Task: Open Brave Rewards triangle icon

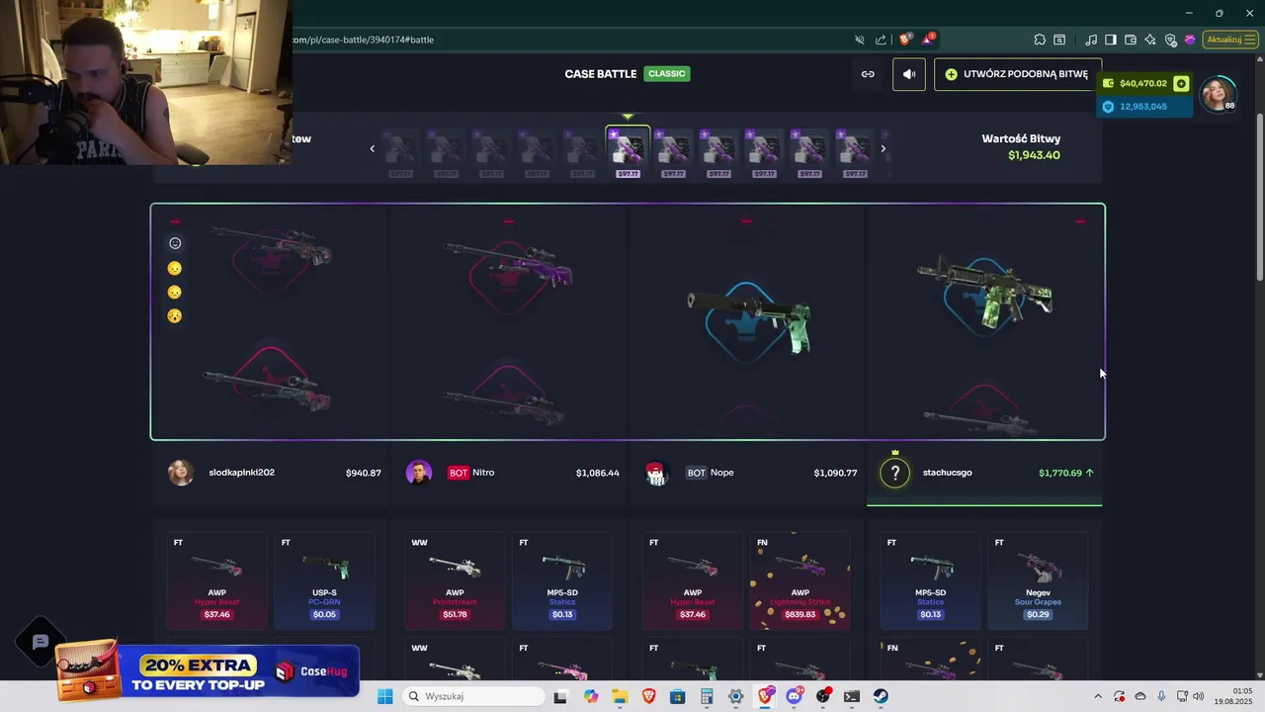Action: pos(928,40)
